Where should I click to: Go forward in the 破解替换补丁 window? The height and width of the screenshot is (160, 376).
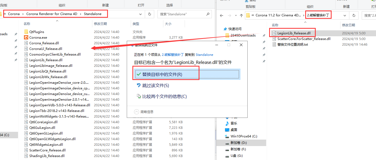click(229, 16)
